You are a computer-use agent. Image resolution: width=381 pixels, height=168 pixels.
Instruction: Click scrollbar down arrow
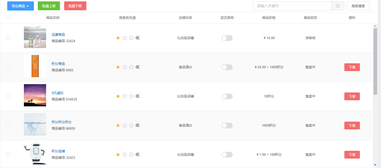(375, 165)
